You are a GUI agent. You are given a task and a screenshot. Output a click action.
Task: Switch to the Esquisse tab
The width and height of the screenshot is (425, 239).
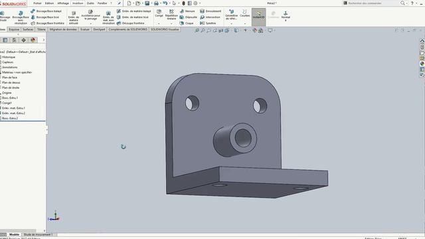click(14, 29)
